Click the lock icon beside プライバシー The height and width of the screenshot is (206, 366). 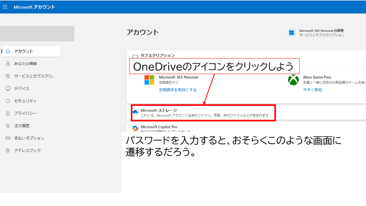tap(8, 113)
